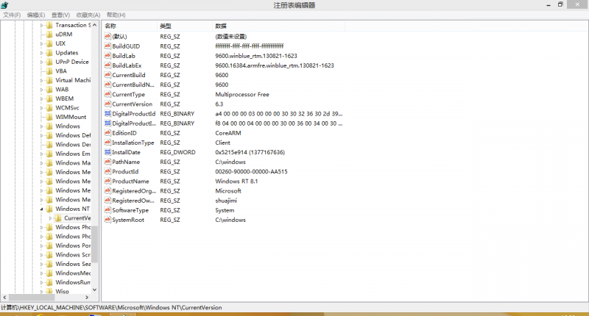Collapse the Windows NT key arrow

[42, 209]
